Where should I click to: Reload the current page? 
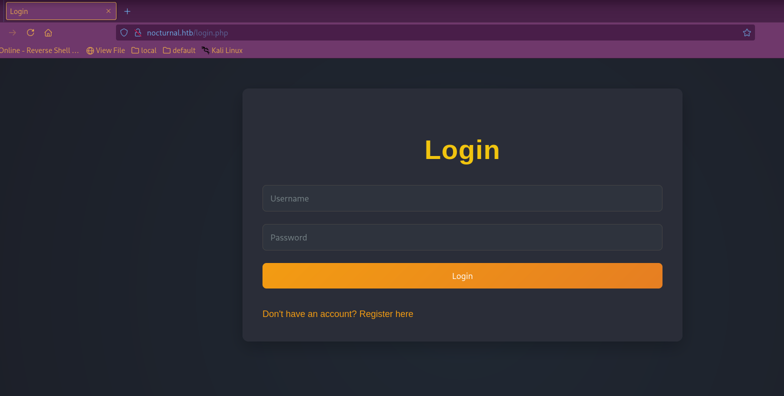(30, 32)
